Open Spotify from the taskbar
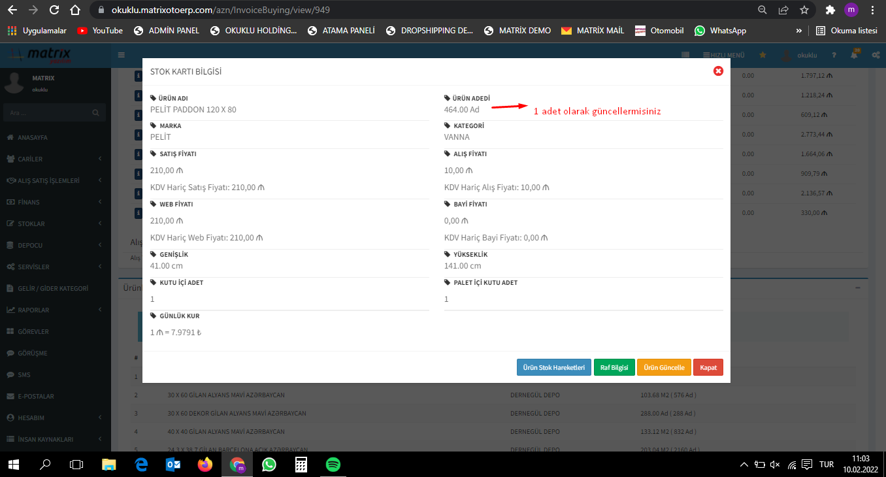886x477 pixels. (x=333, y=465)
